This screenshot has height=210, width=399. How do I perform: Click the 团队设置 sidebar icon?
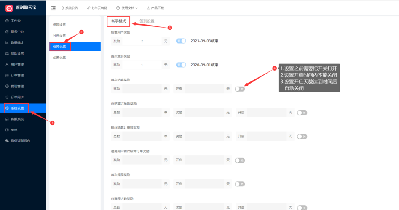click(x=7, y=53)
